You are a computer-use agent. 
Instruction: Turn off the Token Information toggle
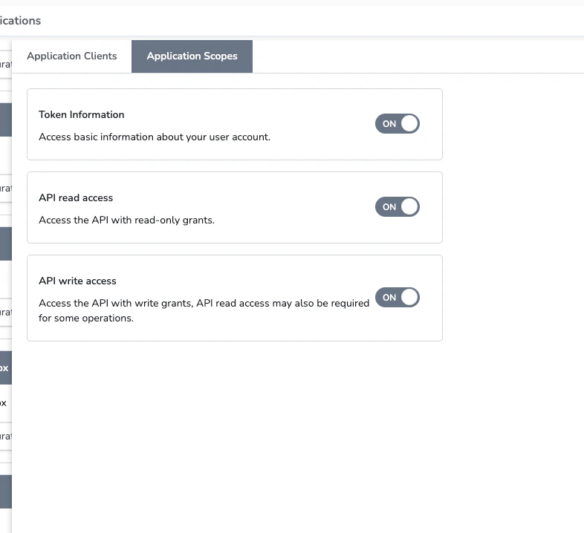click(x=397, y=123)
